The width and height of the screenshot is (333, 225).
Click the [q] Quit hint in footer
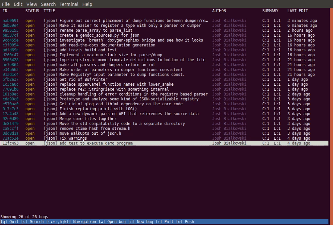tap(9, 222)
